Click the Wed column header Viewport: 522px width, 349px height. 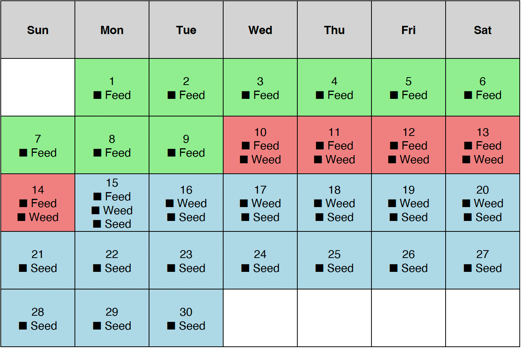coord(260,30)
